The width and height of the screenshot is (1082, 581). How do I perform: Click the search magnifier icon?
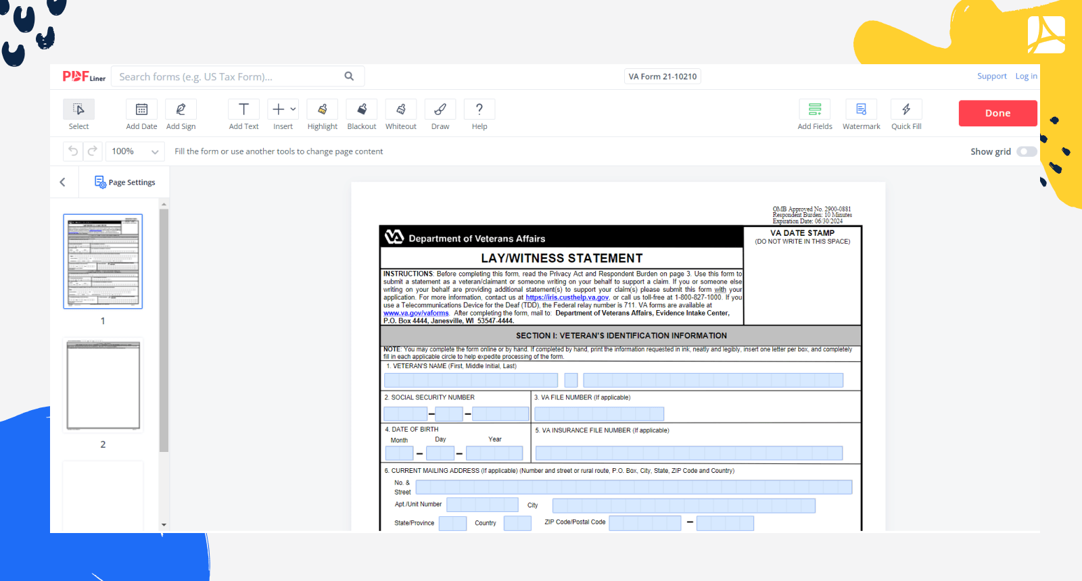pos(349,76)
